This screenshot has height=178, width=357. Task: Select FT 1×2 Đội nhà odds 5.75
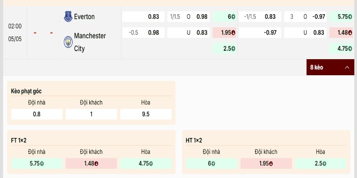coord(37,163)
